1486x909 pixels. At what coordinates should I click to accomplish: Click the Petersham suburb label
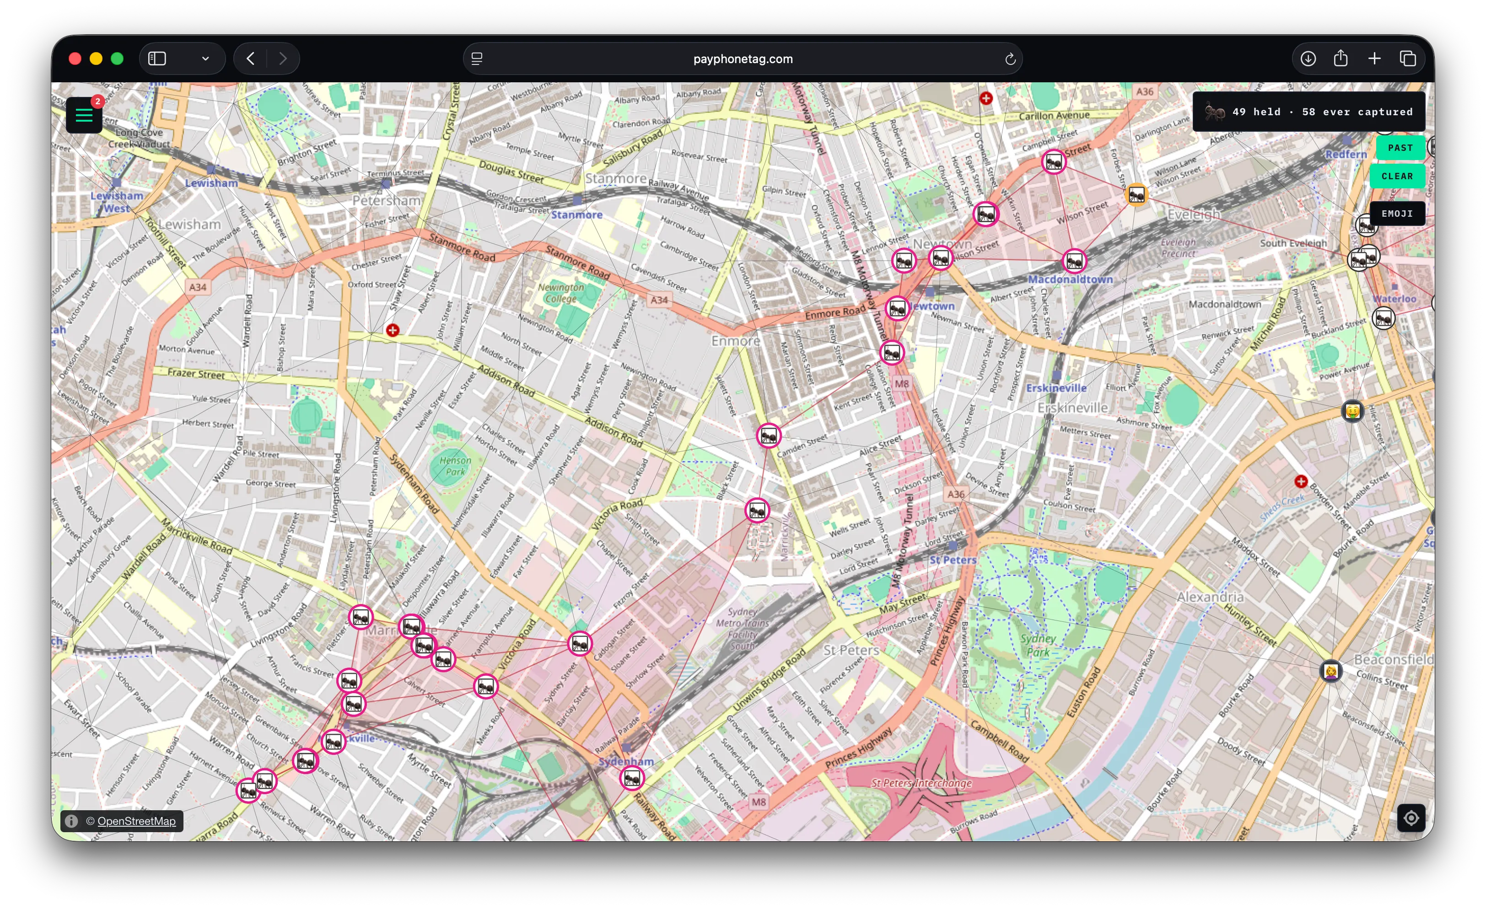click(386, 200)
